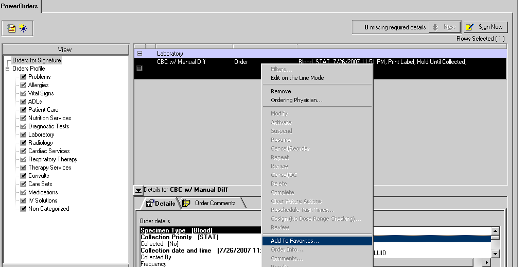The width and height of the screenshot is (527, 267).
Task: Switch to the Order Comments tab
Action: 214,203
